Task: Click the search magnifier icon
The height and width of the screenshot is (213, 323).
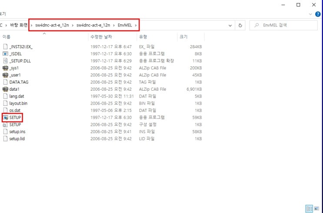Action: point(256,25)
